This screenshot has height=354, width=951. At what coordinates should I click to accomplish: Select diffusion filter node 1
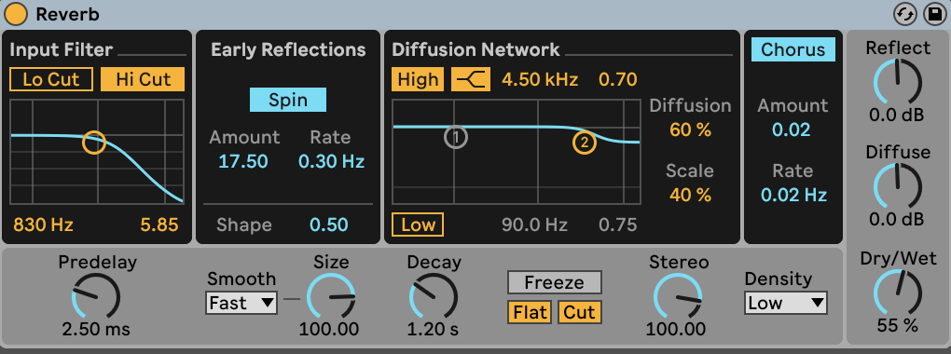coord(456,138)
